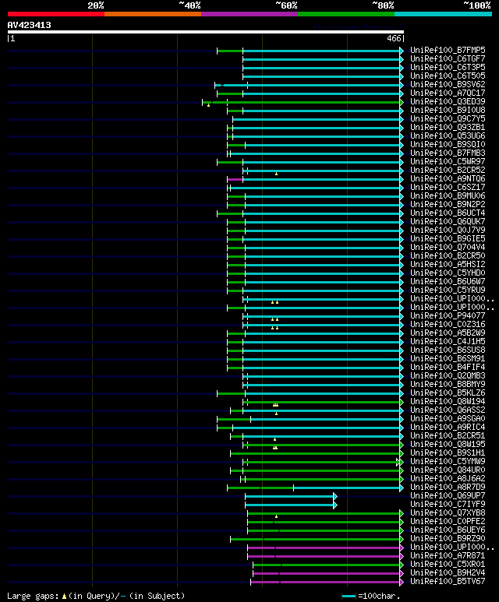Open hit UniRef100_B9SV62
Screen dimensions: 499x602
pos(448,84)
